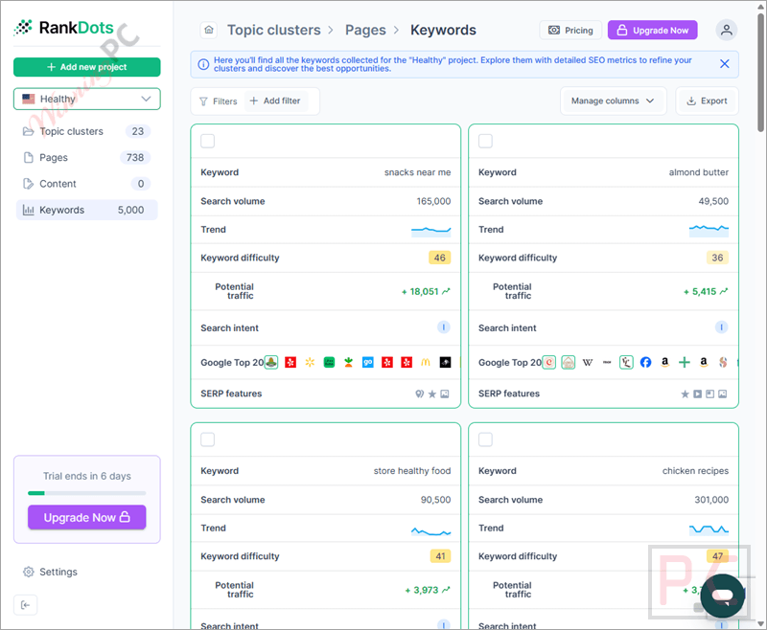Click McDonald's favicon in snacks near me Top 20

(x=426, y=362)
